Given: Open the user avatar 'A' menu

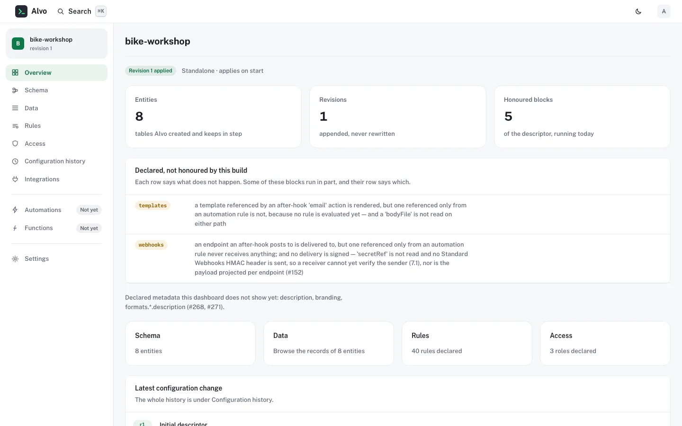Looking at the screenshot, I should (x=664, y=11).
